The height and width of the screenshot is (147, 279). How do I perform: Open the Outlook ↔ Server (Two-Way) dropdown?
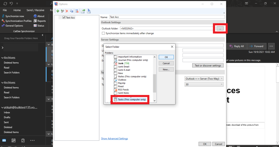204,79
